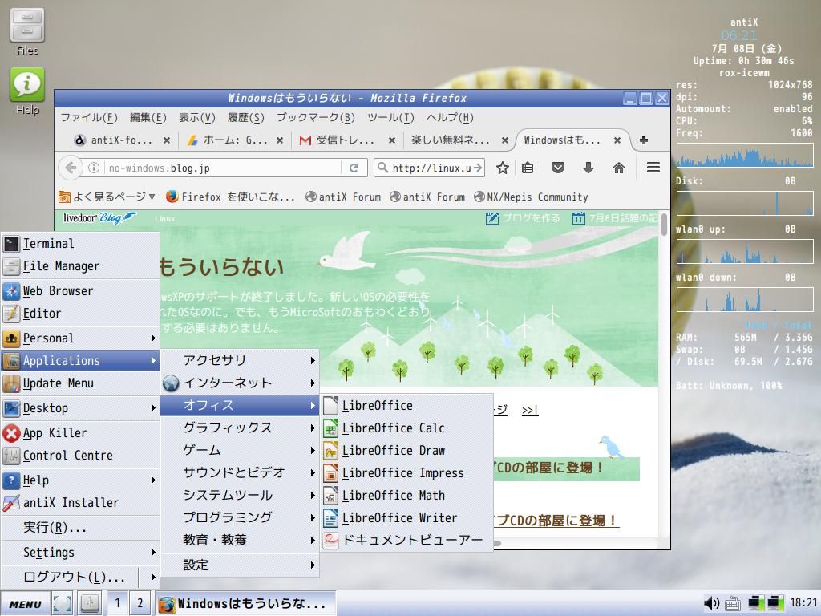821x616 pixels.
Task: Expand the Settings submenu
Action: coord(80,552)
